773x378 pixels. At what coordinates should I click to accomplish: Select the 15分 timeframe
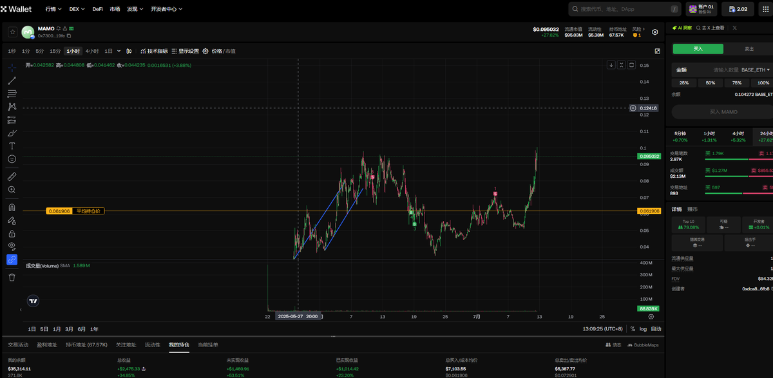tap(55, 51)
